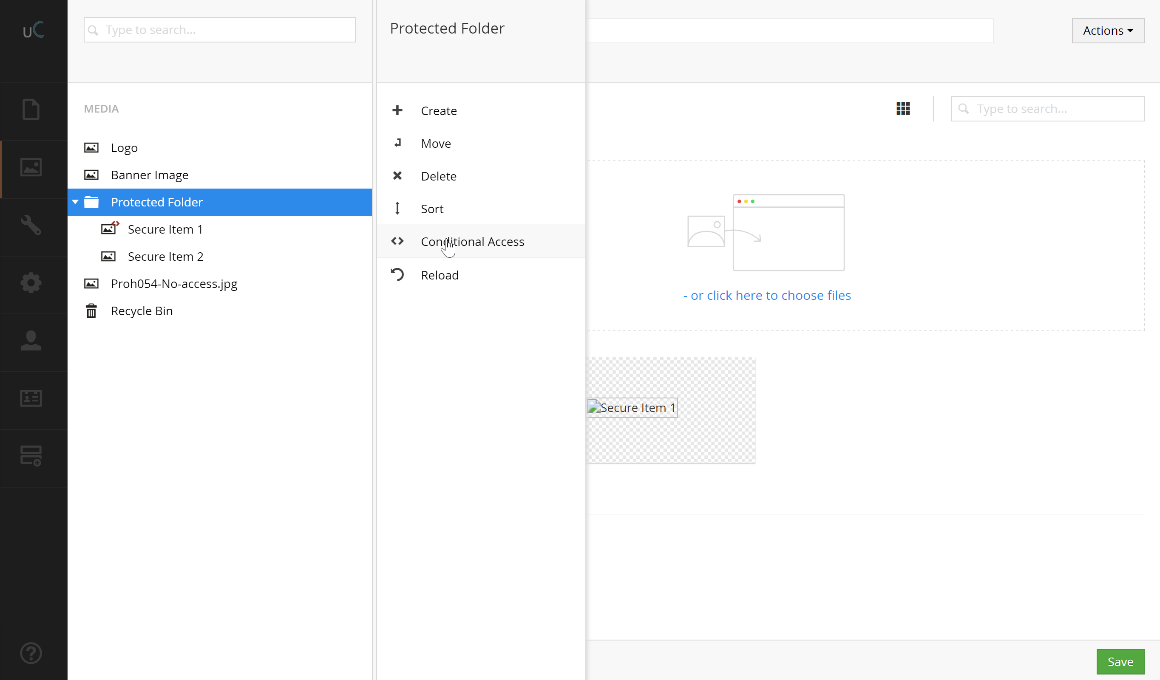Viewport: 1160px width, 680px height.
Task: Click the image icon of Secure Item 2
Action: click(108, 256)
